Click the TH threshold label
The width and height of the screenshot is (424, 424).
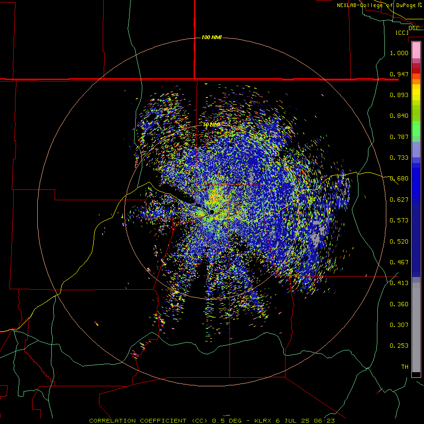pos(405,367)
